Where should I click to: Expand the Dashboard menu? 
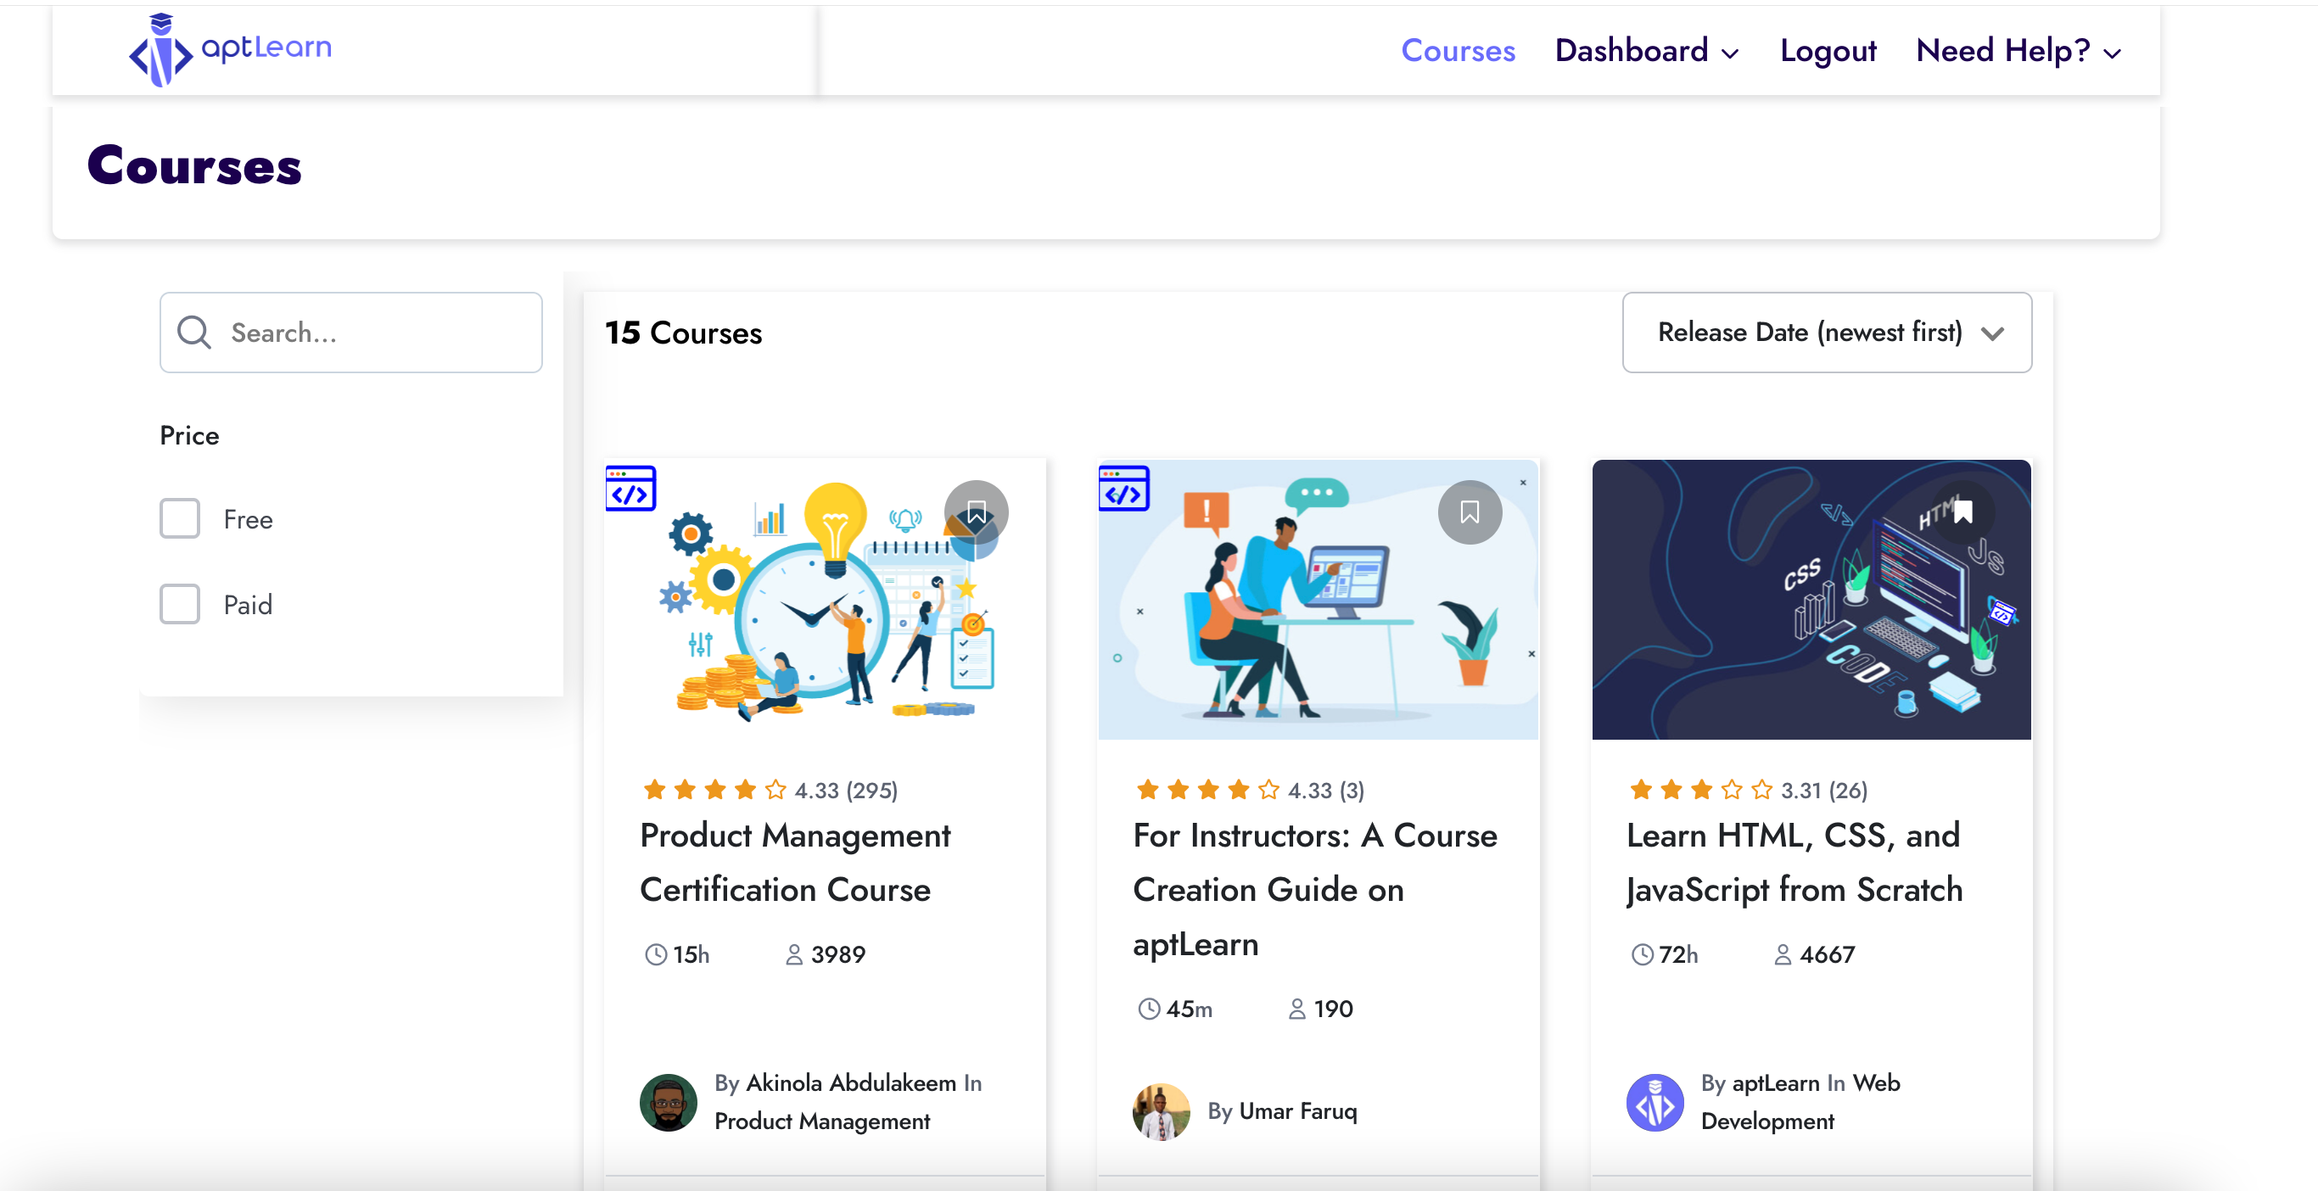pos(1646,50)
